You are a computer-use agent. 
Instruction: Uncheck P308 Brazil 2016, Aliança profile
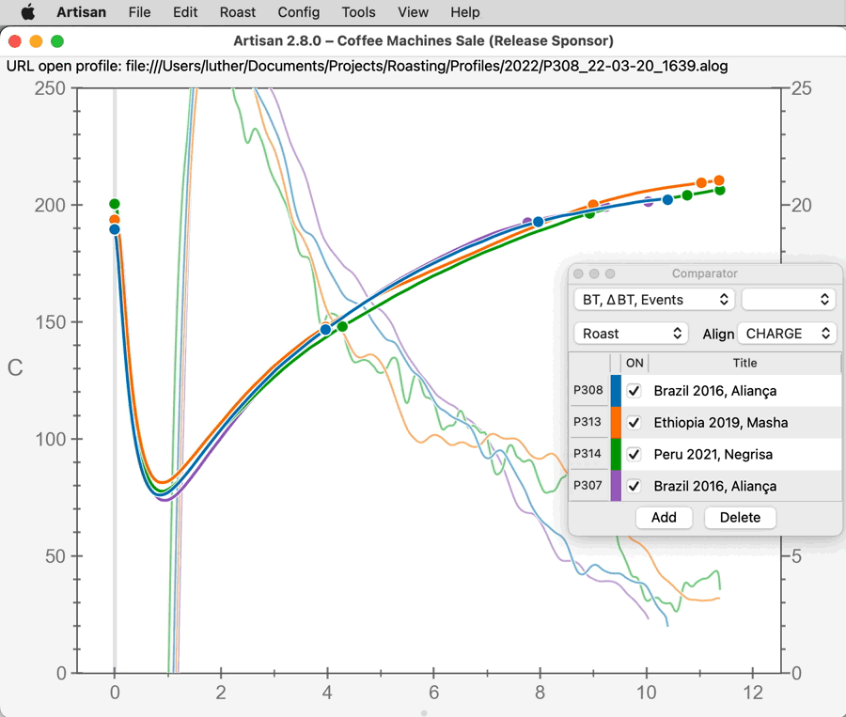coord(634,391)
